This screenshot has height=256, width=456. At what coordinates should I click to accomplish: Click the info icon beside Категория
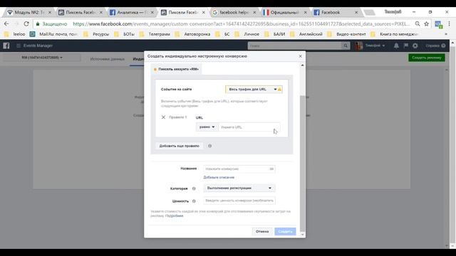point(194,188)
